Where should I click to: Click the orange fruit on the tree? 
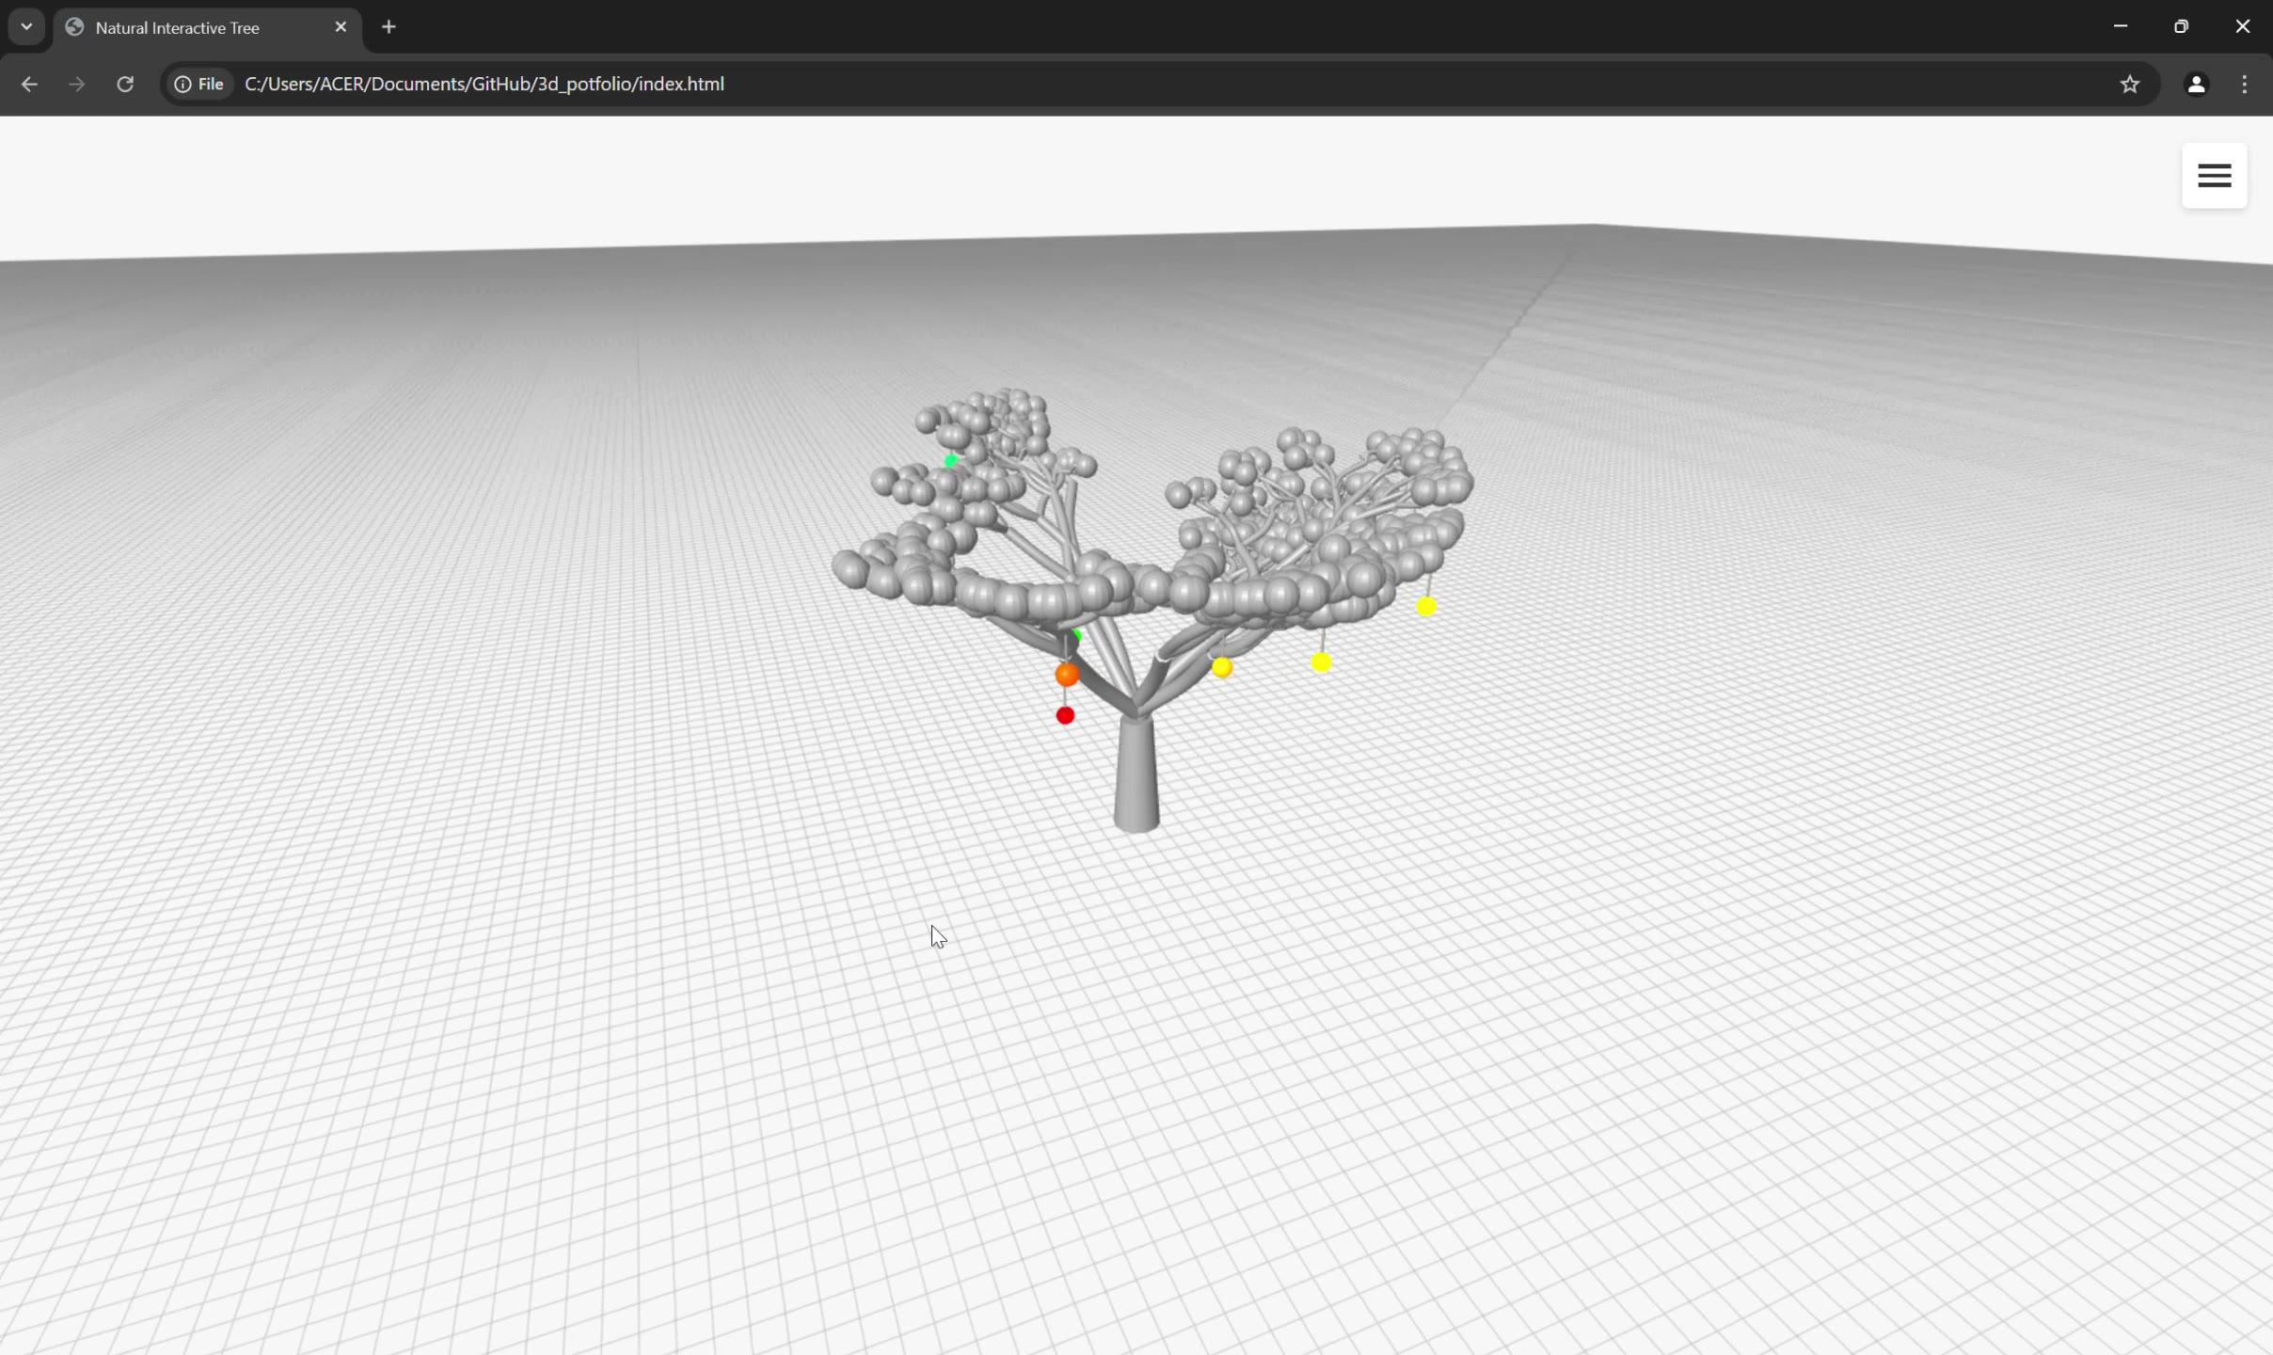(1067, 674)
